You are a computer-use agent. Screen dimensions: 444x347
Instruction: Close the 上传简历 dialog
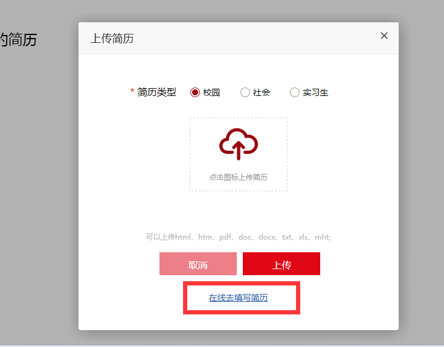click(x=384, y=36)
